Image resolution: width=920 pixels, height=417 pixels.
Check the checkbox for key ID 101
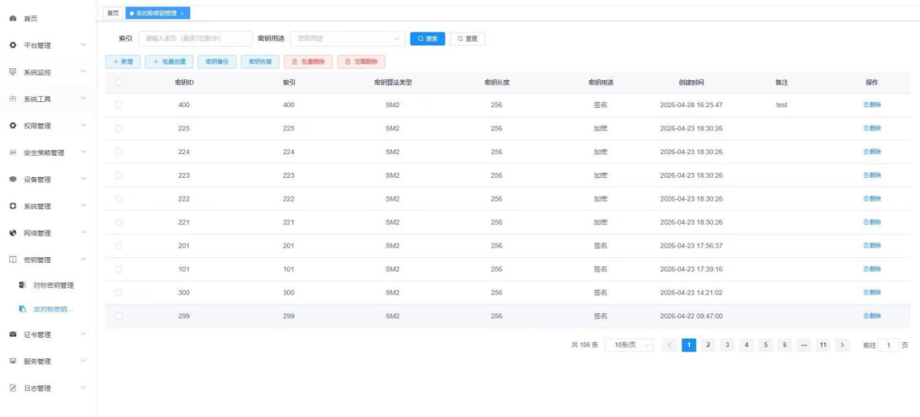(118, 269)
